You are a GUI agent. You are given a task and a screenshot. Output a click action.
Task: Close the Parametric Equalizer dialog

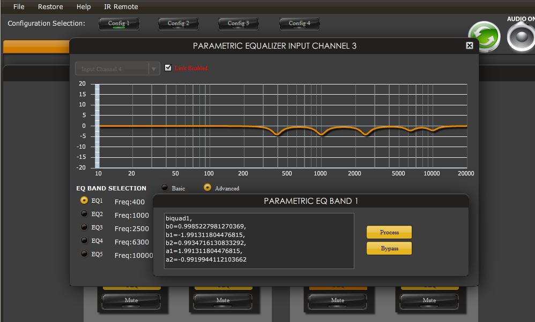470,45
